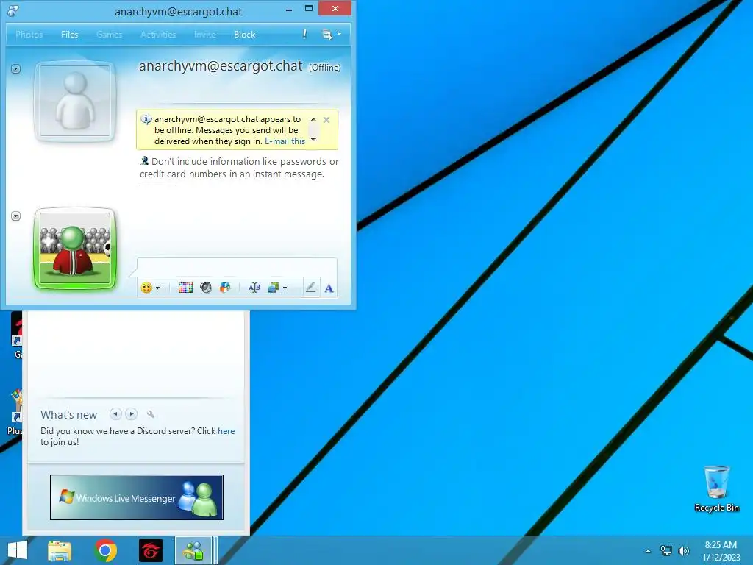Show hidden tray icons arrow
This screenshot has width=753, height=565.
coord(649,551)
